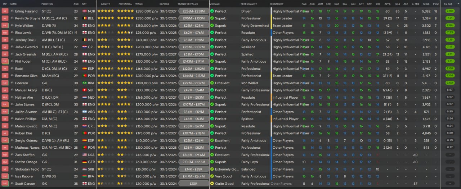Open player info icon beside Nathan Aké
Viewport: 461px width, 189px height.
tap(12, 97)
